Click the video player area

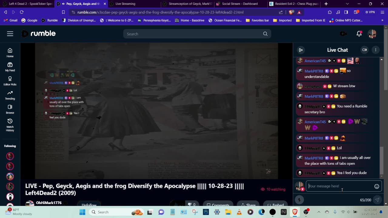pos(156,111)
